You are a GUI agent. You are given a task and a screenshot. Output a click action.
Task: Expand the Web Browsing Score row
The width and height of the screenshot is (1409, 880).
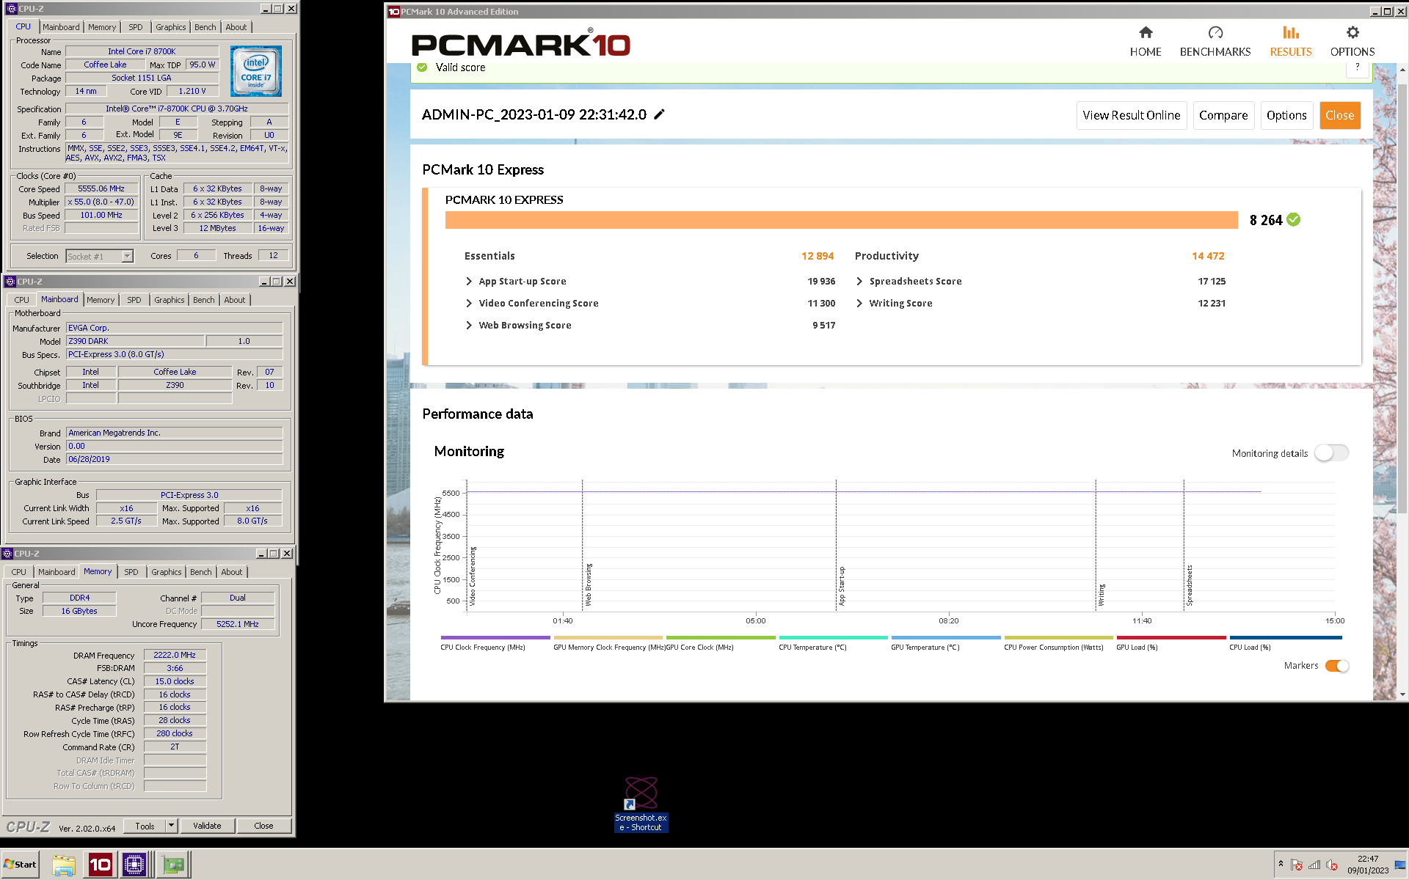pyautogui.click(x=469, y=325)
